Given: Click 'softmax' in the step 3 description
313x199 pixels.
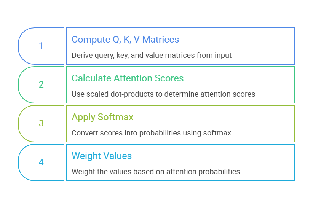Looking at the screenshot, I should pyautogui.click(x=219, y=133).
